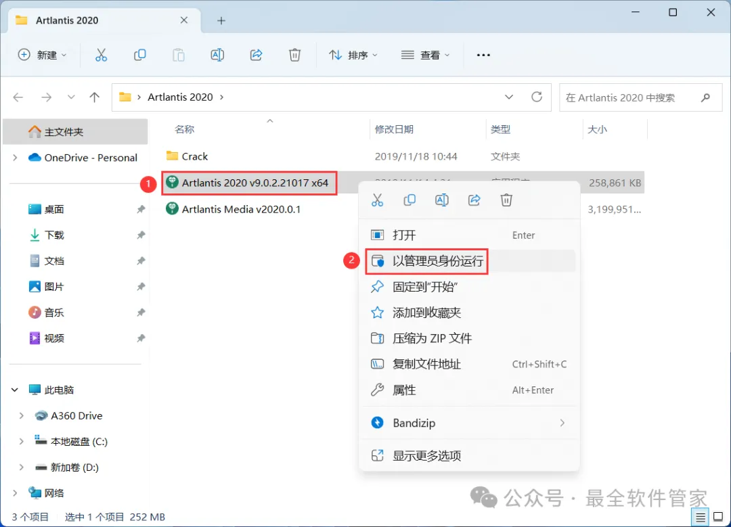Unpin 下载 from quick access
The width and height of the screenshot is (731, 527).
click(141, 235)
